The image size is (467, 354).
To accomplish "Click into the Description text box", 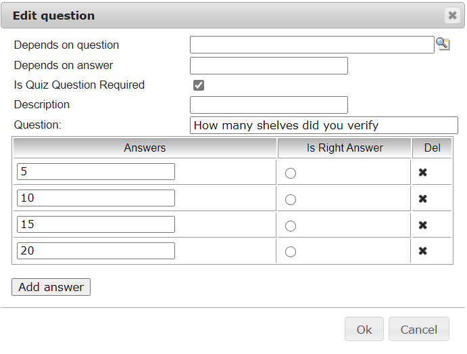I will pyautogui.click(x=268, y=105).
